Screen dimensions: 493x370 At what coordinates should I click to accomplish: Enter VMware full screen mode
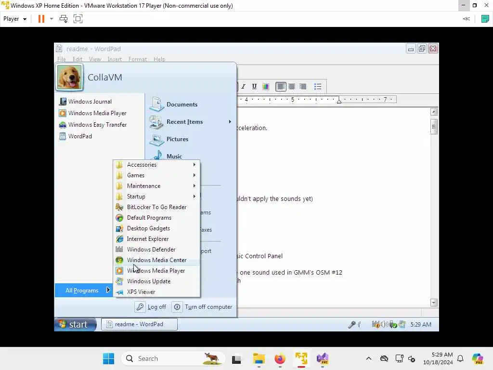click(x=78, y=19)
